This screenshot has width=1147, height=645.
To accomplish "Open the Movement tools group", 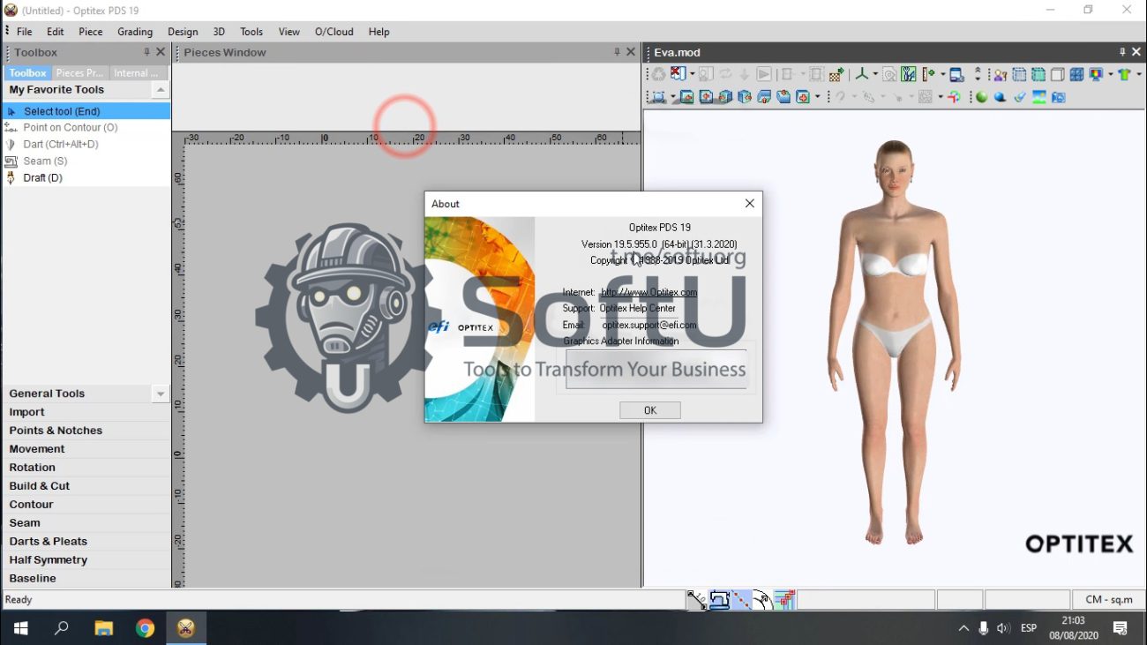I will (x=86, y=449).
